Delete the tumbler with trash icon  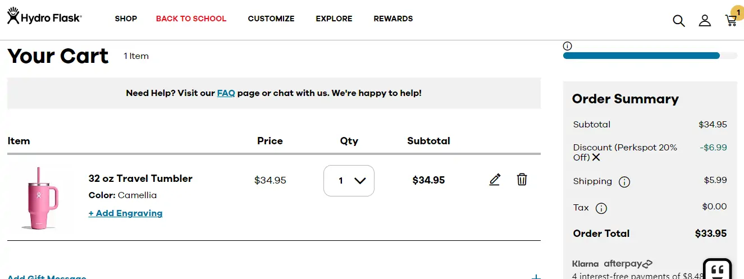pyautogui.click(x=522, y=180)
